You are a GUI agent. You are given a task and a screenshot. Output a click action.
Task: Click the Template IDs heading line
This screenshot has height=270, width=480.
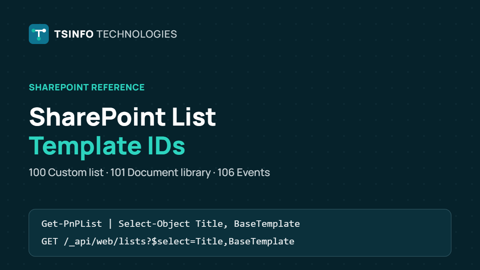coord(107,146)
